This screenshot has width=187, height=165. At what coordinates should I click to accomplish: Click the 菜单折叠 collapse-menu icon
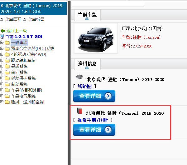[x=24, y=19]
